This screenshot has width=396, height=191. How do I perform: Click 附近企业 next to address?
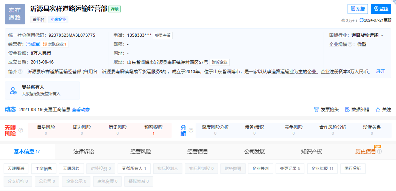tap(220, 62)
